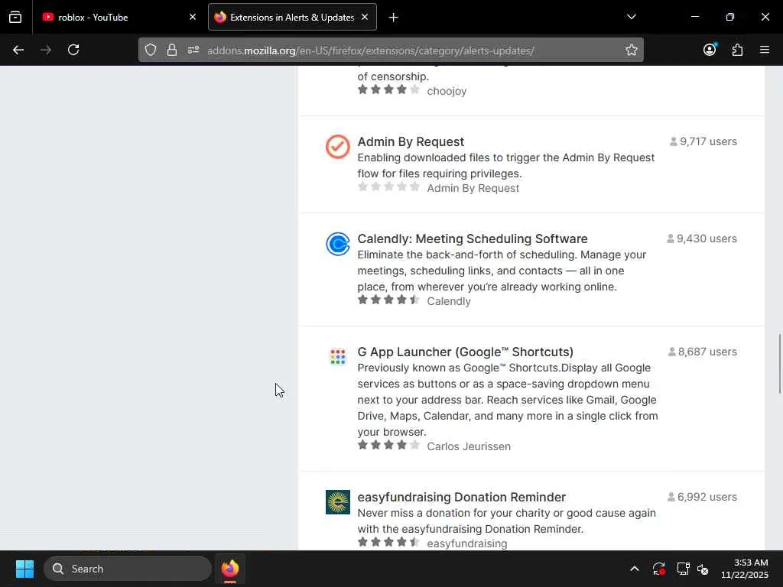Go back to the previous page
Screen dimensions: 783x587
coord(18,50)
